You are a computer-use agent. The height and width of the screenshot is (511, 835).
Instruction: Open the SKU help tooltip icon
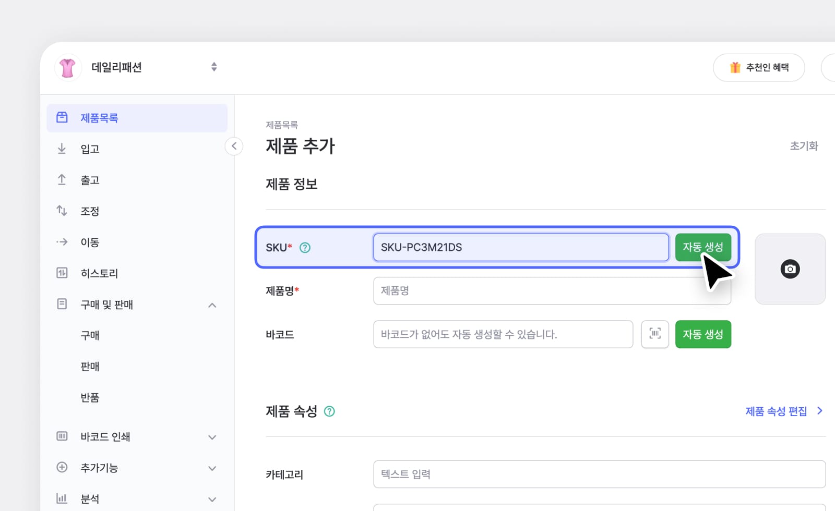[305, 248]
